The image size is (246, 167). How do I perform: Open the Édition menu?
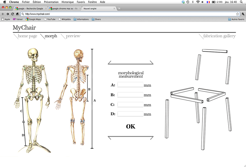pyautogui.click(x=37, y=2)
